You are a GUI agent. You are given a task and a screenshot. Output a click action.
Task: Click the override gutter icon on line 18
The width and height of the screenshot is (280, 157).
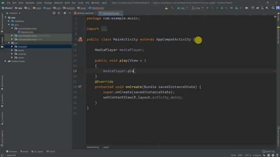80,87
